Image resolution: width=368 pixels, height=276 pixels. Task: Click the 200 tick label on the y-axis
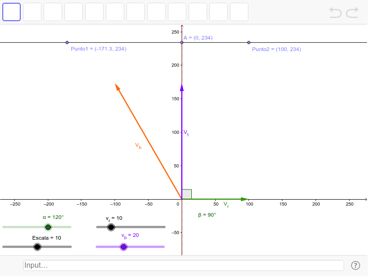click(175, 65)
